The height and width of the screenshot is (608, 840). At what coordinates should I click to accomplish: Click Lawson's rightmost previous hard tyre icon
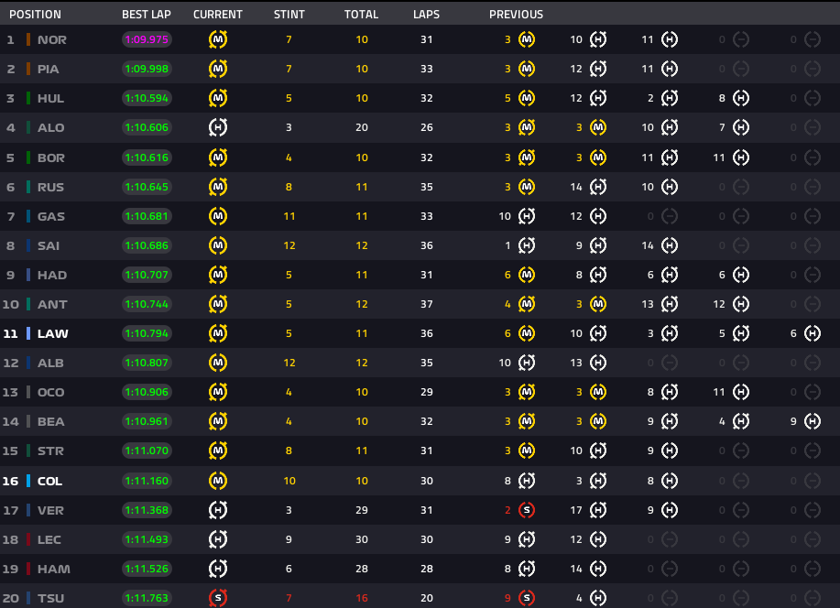(x=813, y=334)
